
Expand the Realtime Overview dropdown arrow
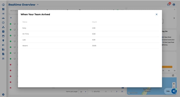pos(38,5)
